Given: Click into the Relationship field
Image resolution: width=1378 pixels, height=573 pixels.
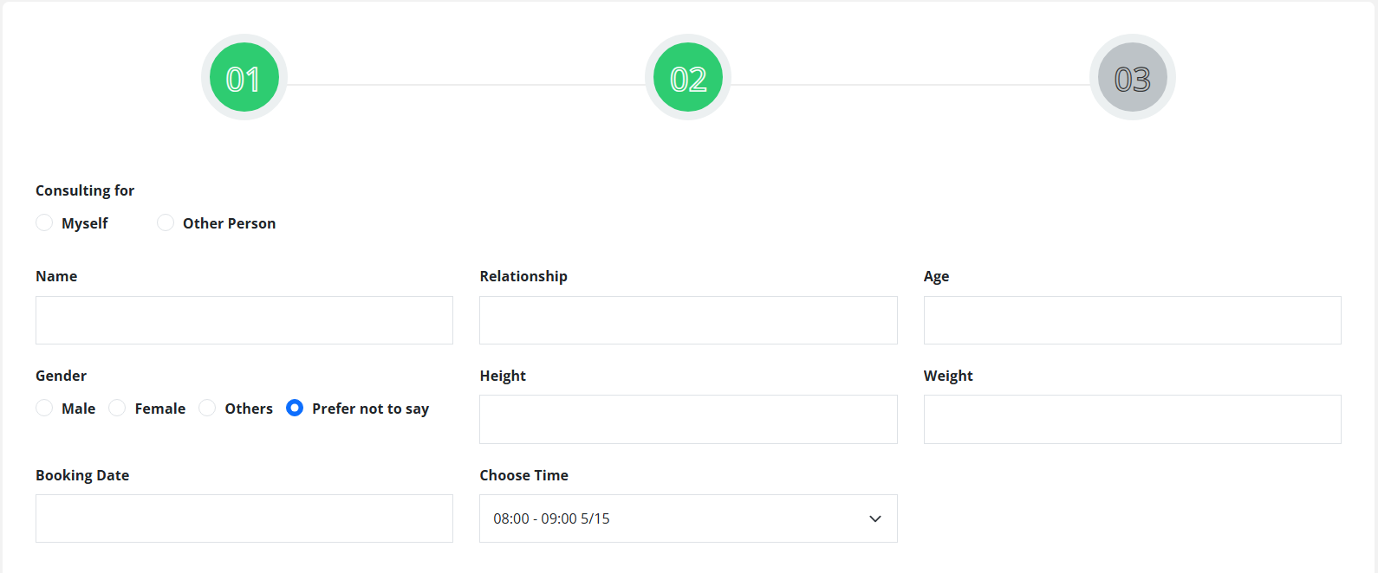Looking at the screenshot, I should click(x=688, y=320).
